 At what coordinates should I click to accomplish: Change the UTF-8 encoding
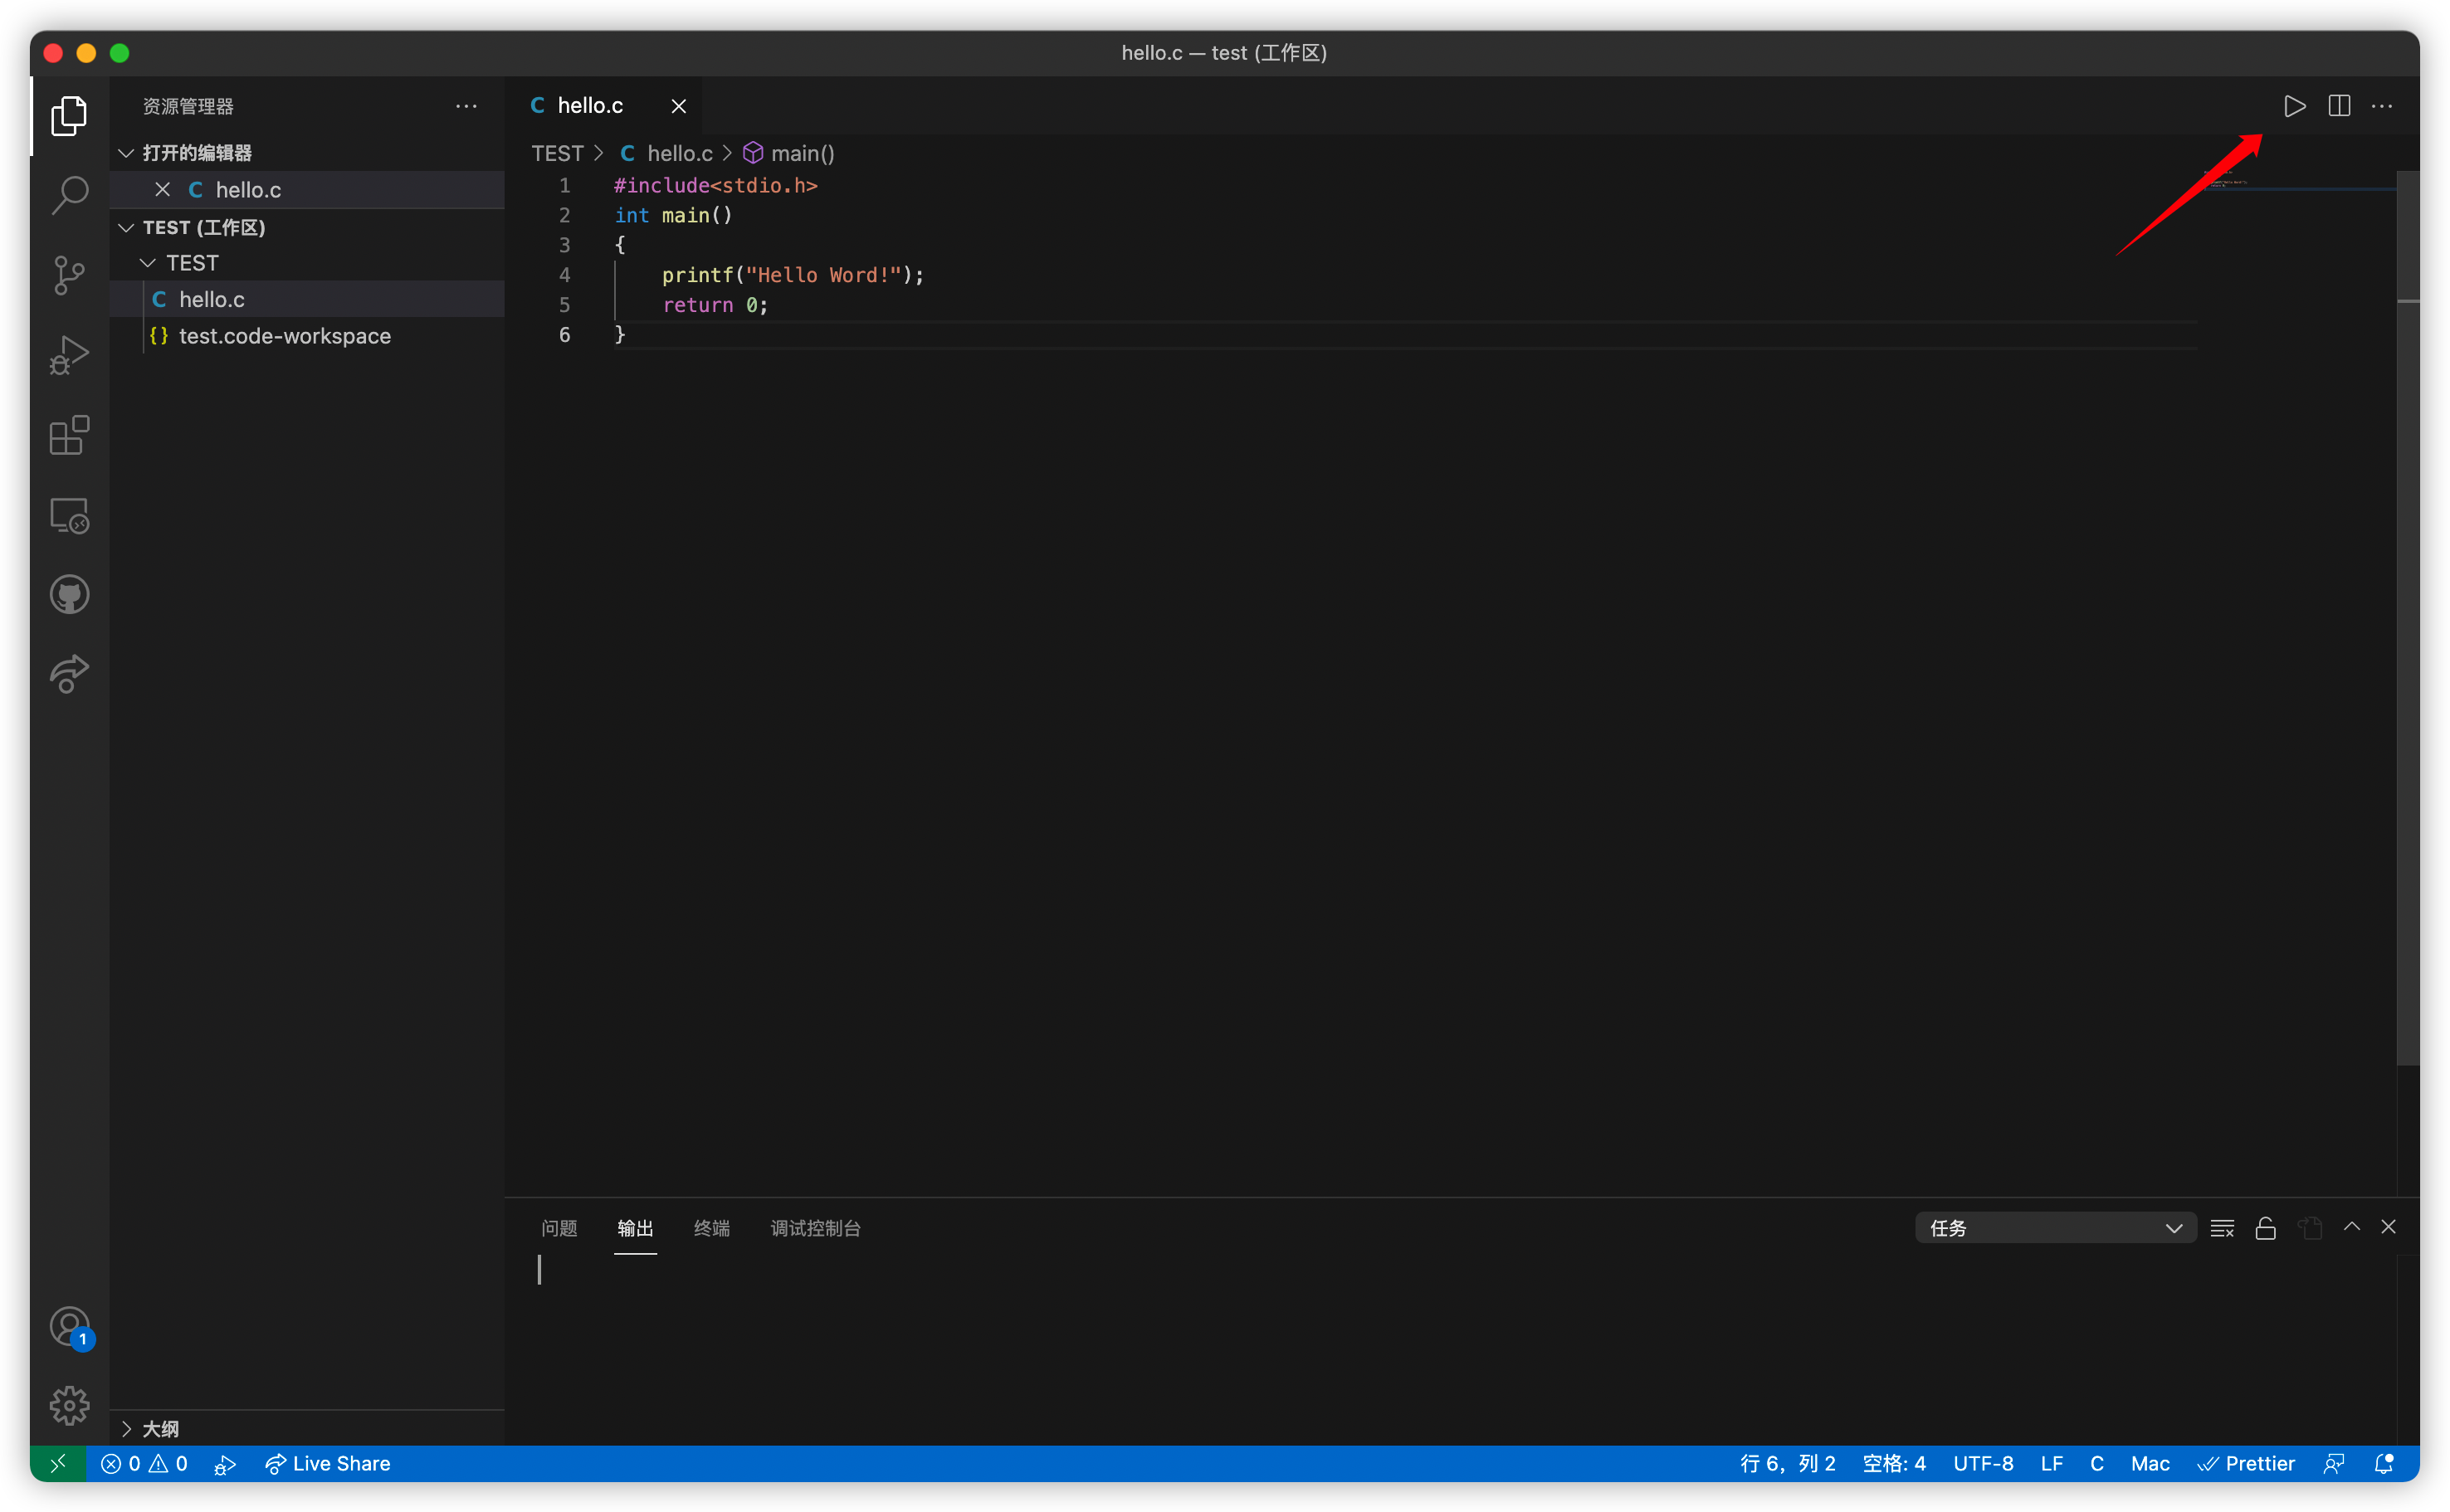1983,1463
